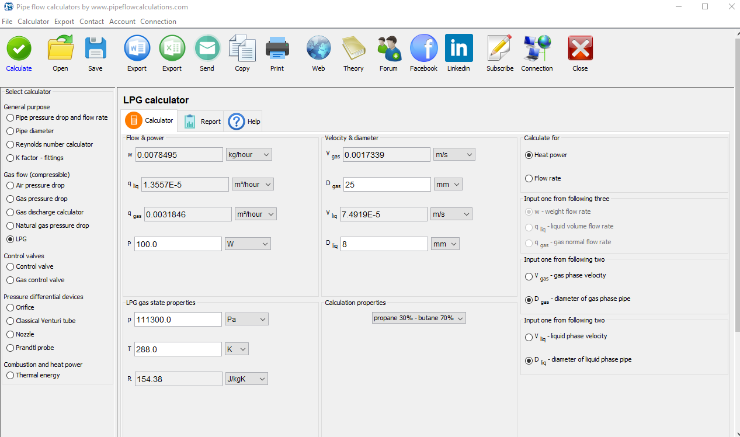Switch to the Report tab
Screen dimensions: 740x437
(203, 122)
